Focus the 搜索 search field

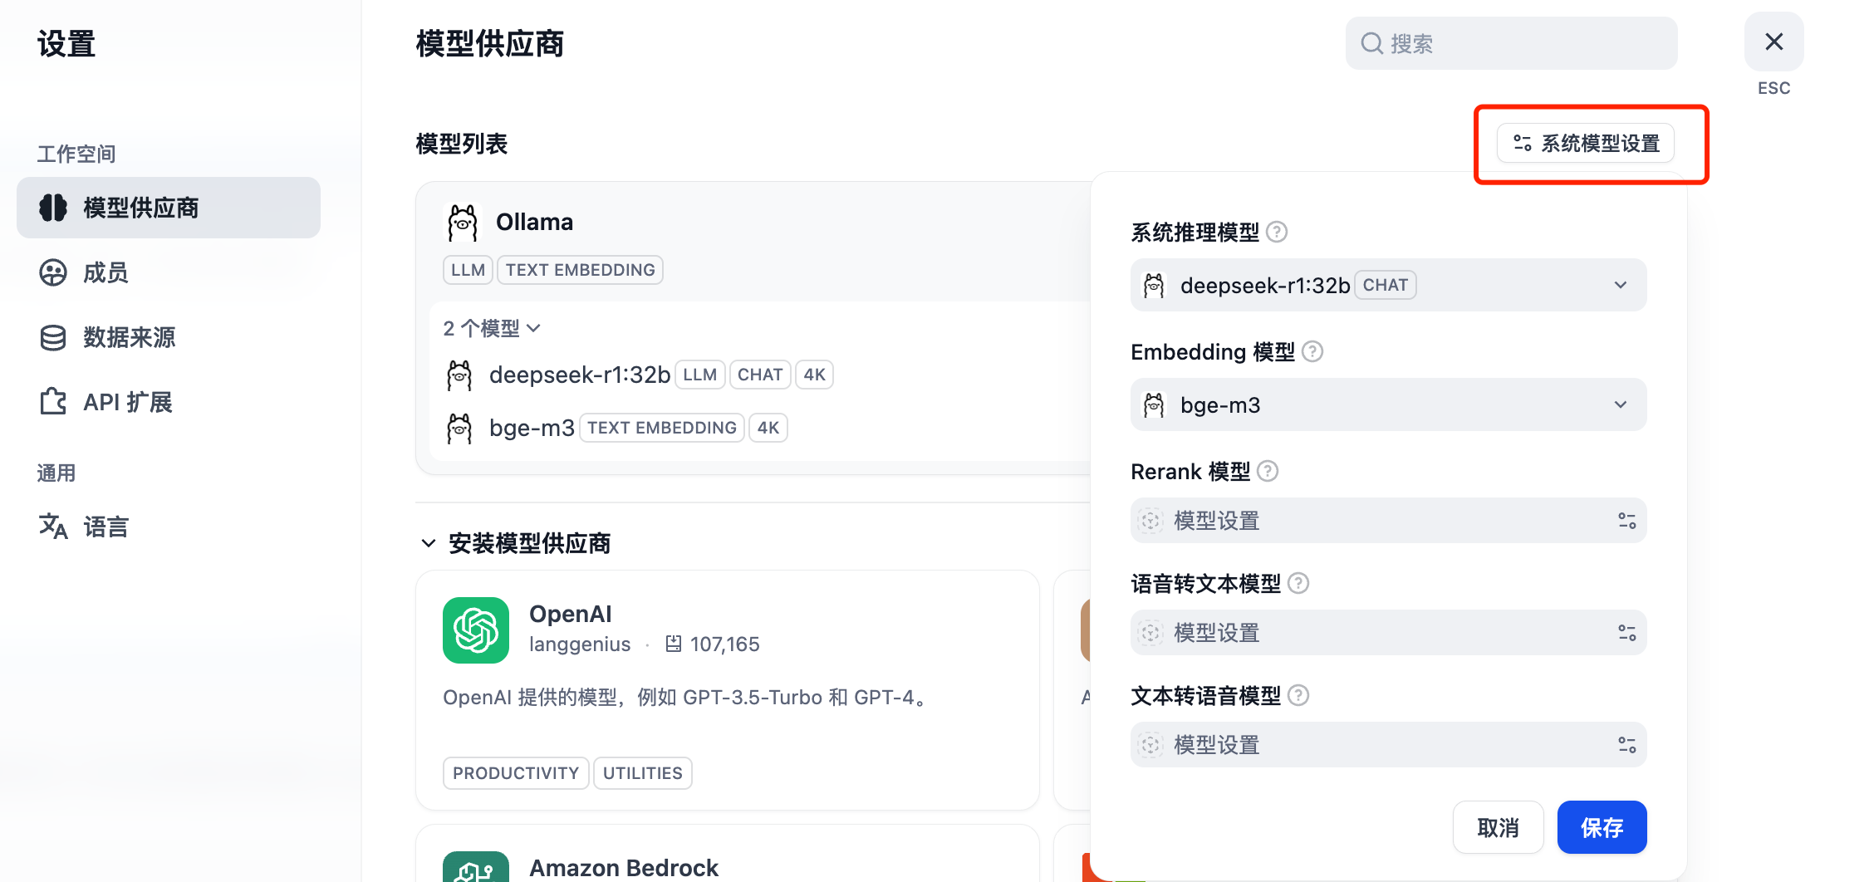coord(1511,43)
